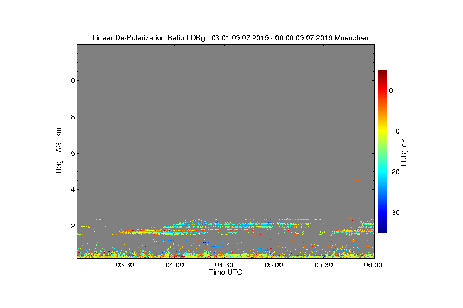Click the 2 km height tick label
The width and height of the screenshot is (463, 308).
(x=72, y=226)
